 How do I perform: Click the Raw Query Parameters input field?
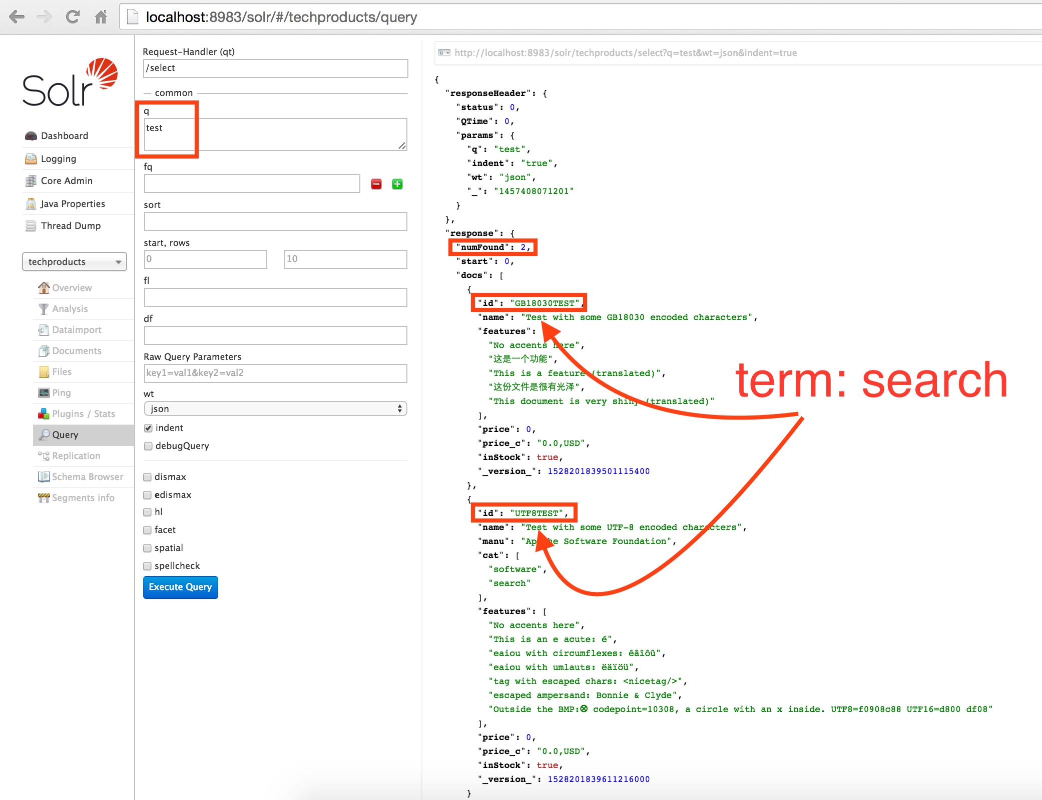(x=275, y=373)
